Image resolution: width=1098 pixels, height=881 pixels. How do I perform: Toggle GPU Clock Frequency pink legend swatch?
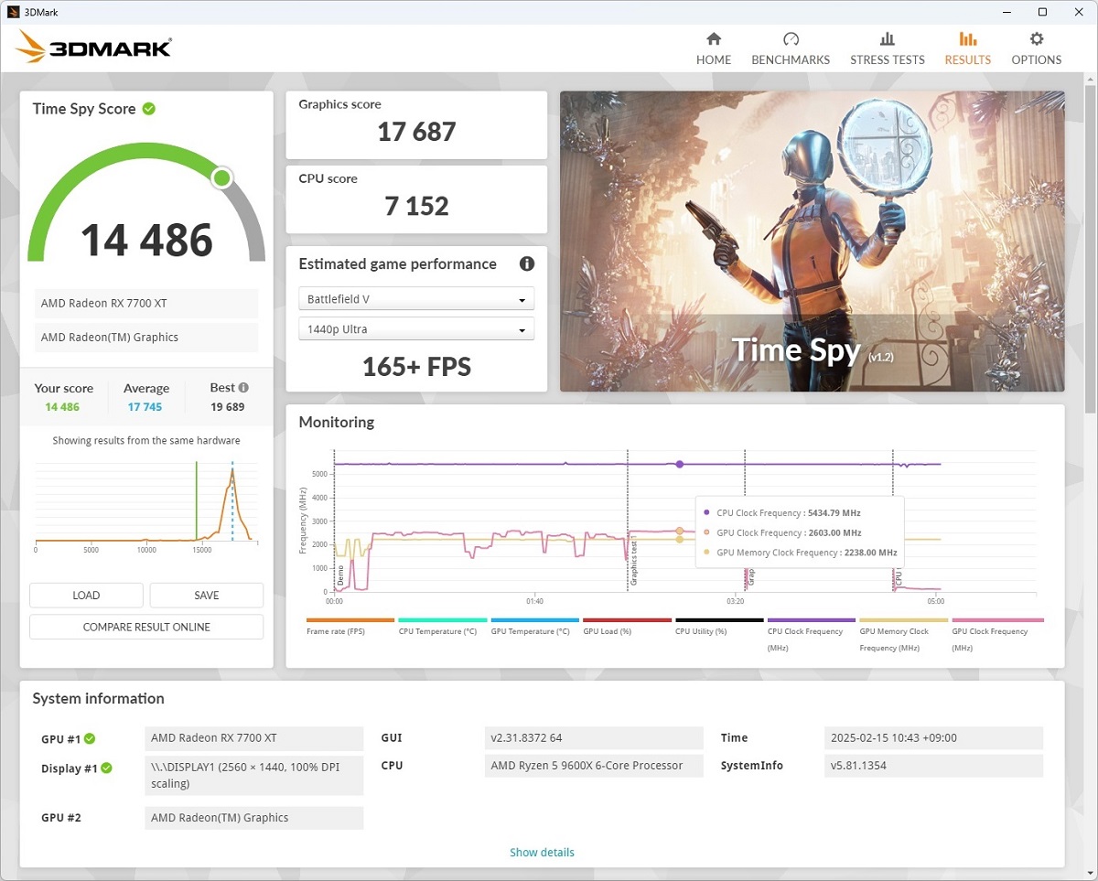click(x=997, y=620)
